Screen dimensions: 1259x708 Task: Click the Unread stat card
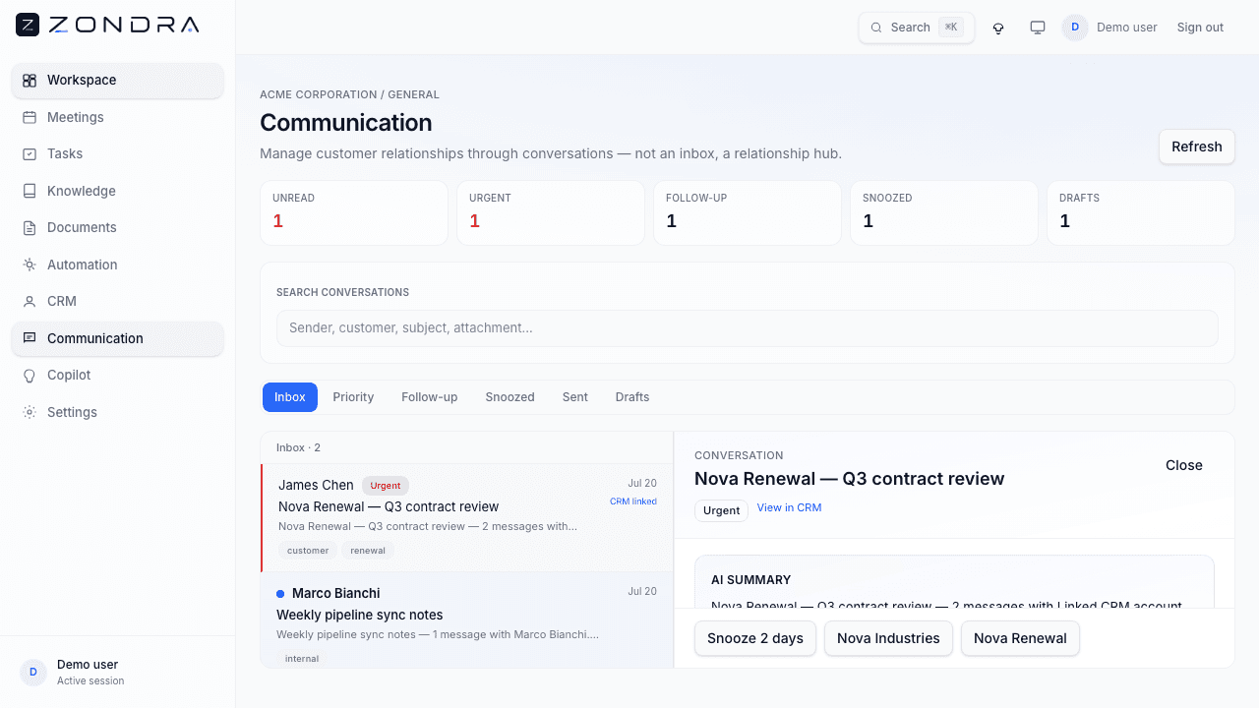(354, 212)
